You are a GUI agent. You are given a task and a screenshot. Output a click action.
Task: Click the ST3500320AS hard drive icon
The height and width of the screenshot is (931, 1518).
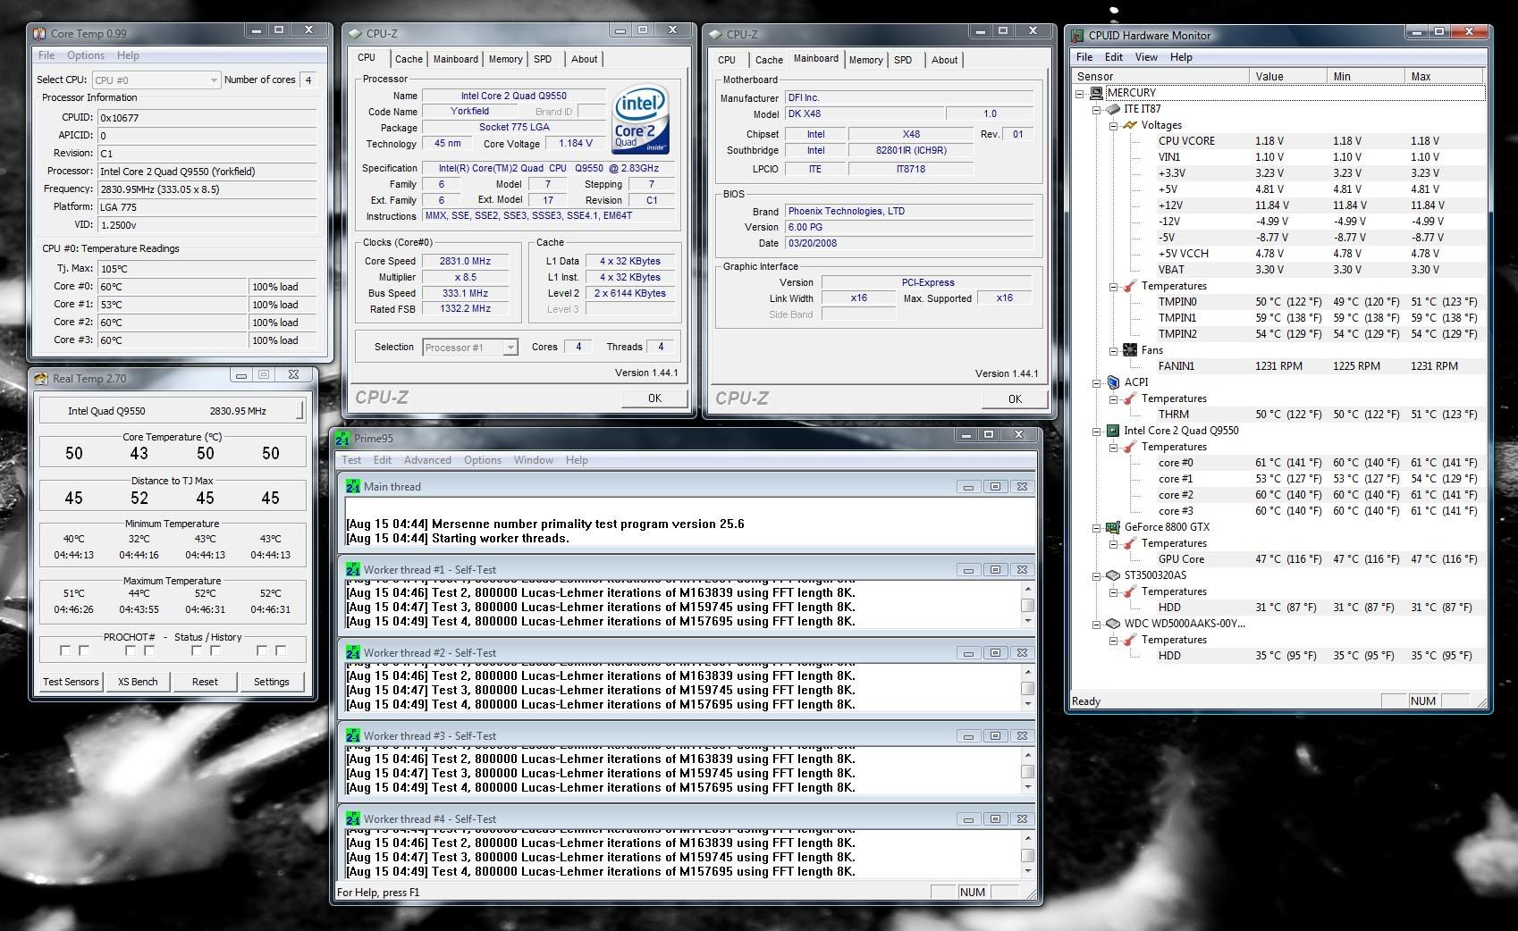coord(1113,575)
